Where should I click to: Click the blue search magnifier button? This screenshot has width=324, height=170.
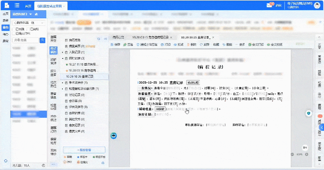[x=43, y=40]
